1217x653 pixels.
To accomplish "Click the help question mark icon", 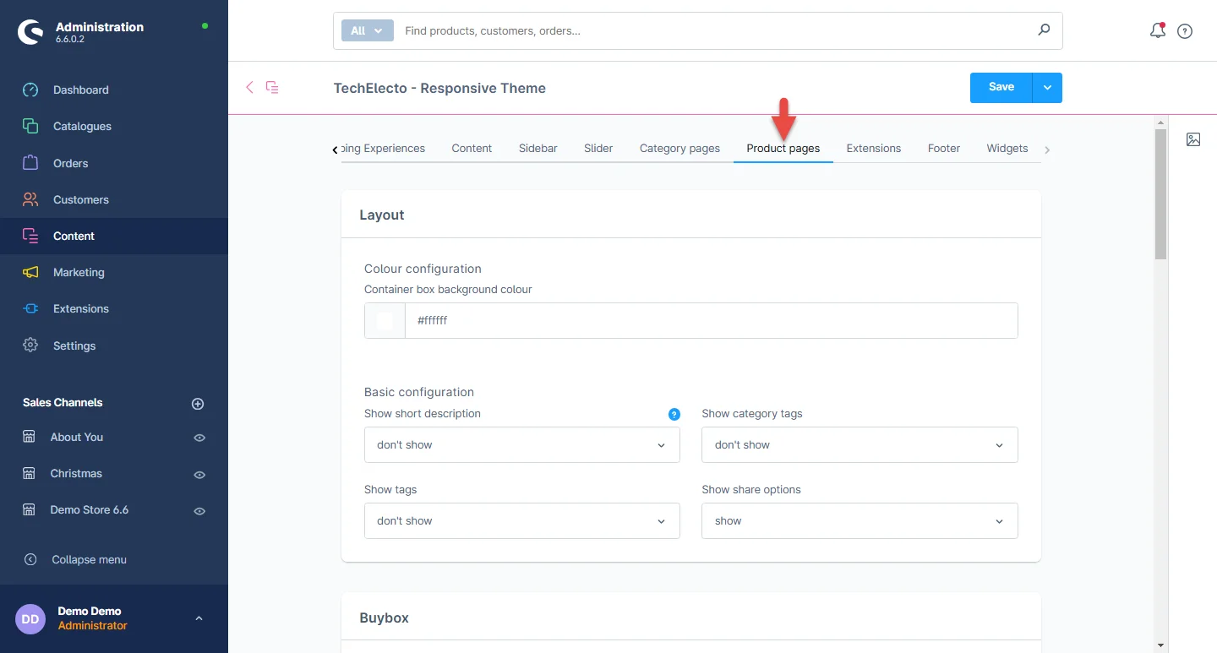I will (1185, 31).
